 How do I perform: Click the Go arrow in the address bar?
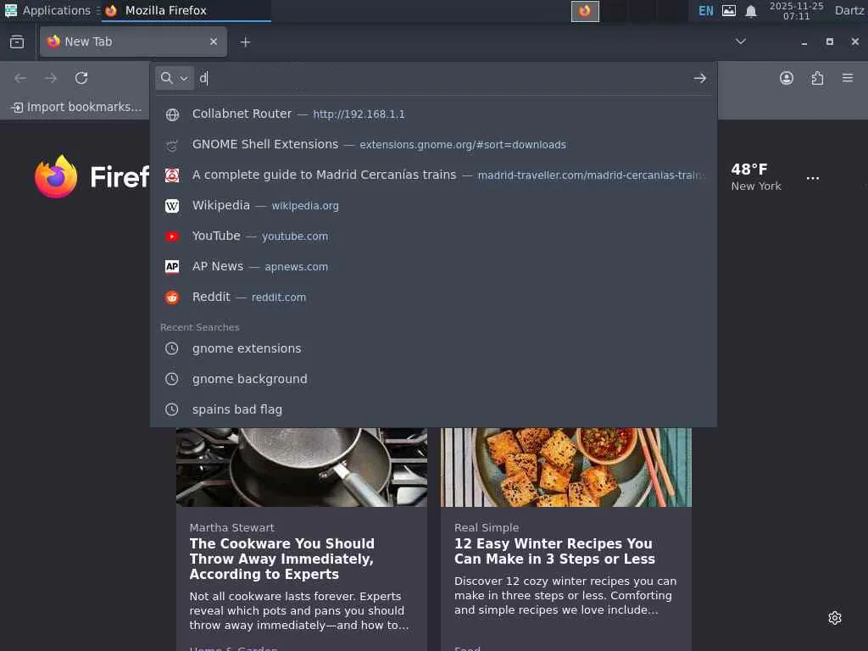click(699, 78)
